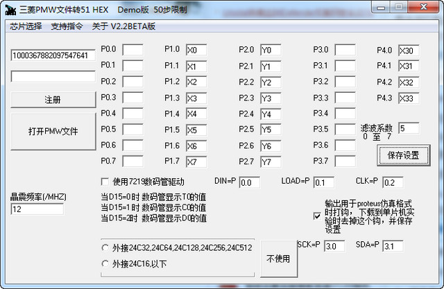Click the P3.2 input field
Screen dimensions: 444x289
coord(345,82)
